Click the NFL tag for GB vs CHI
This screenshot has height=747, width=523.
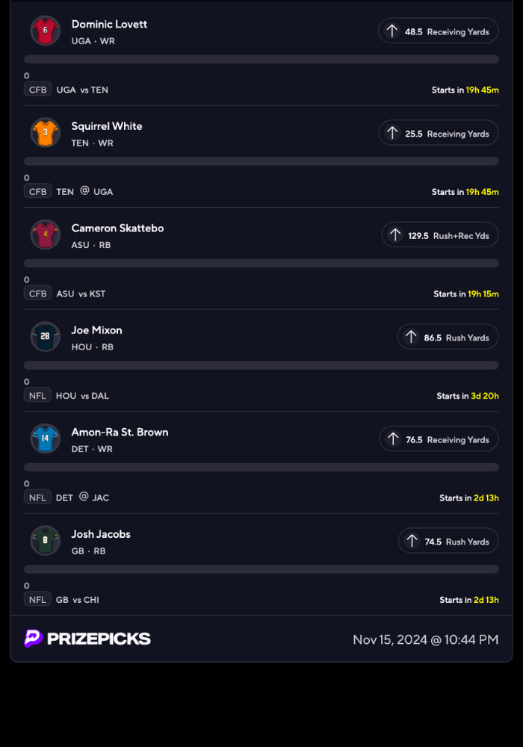[37, 599]
